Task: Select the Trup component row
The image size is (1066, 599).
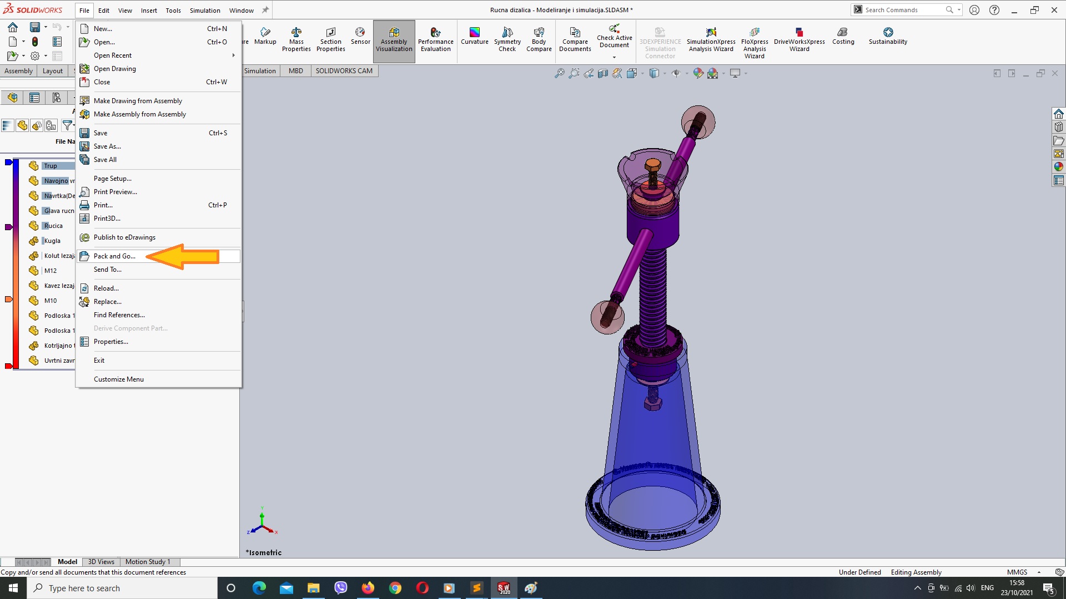Action: click(51, 166)
